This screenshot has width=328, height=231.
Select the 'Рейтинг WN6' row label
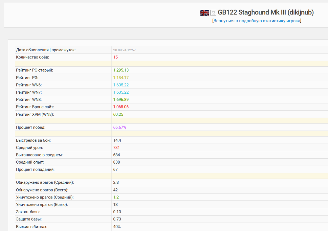coord(29,85)
